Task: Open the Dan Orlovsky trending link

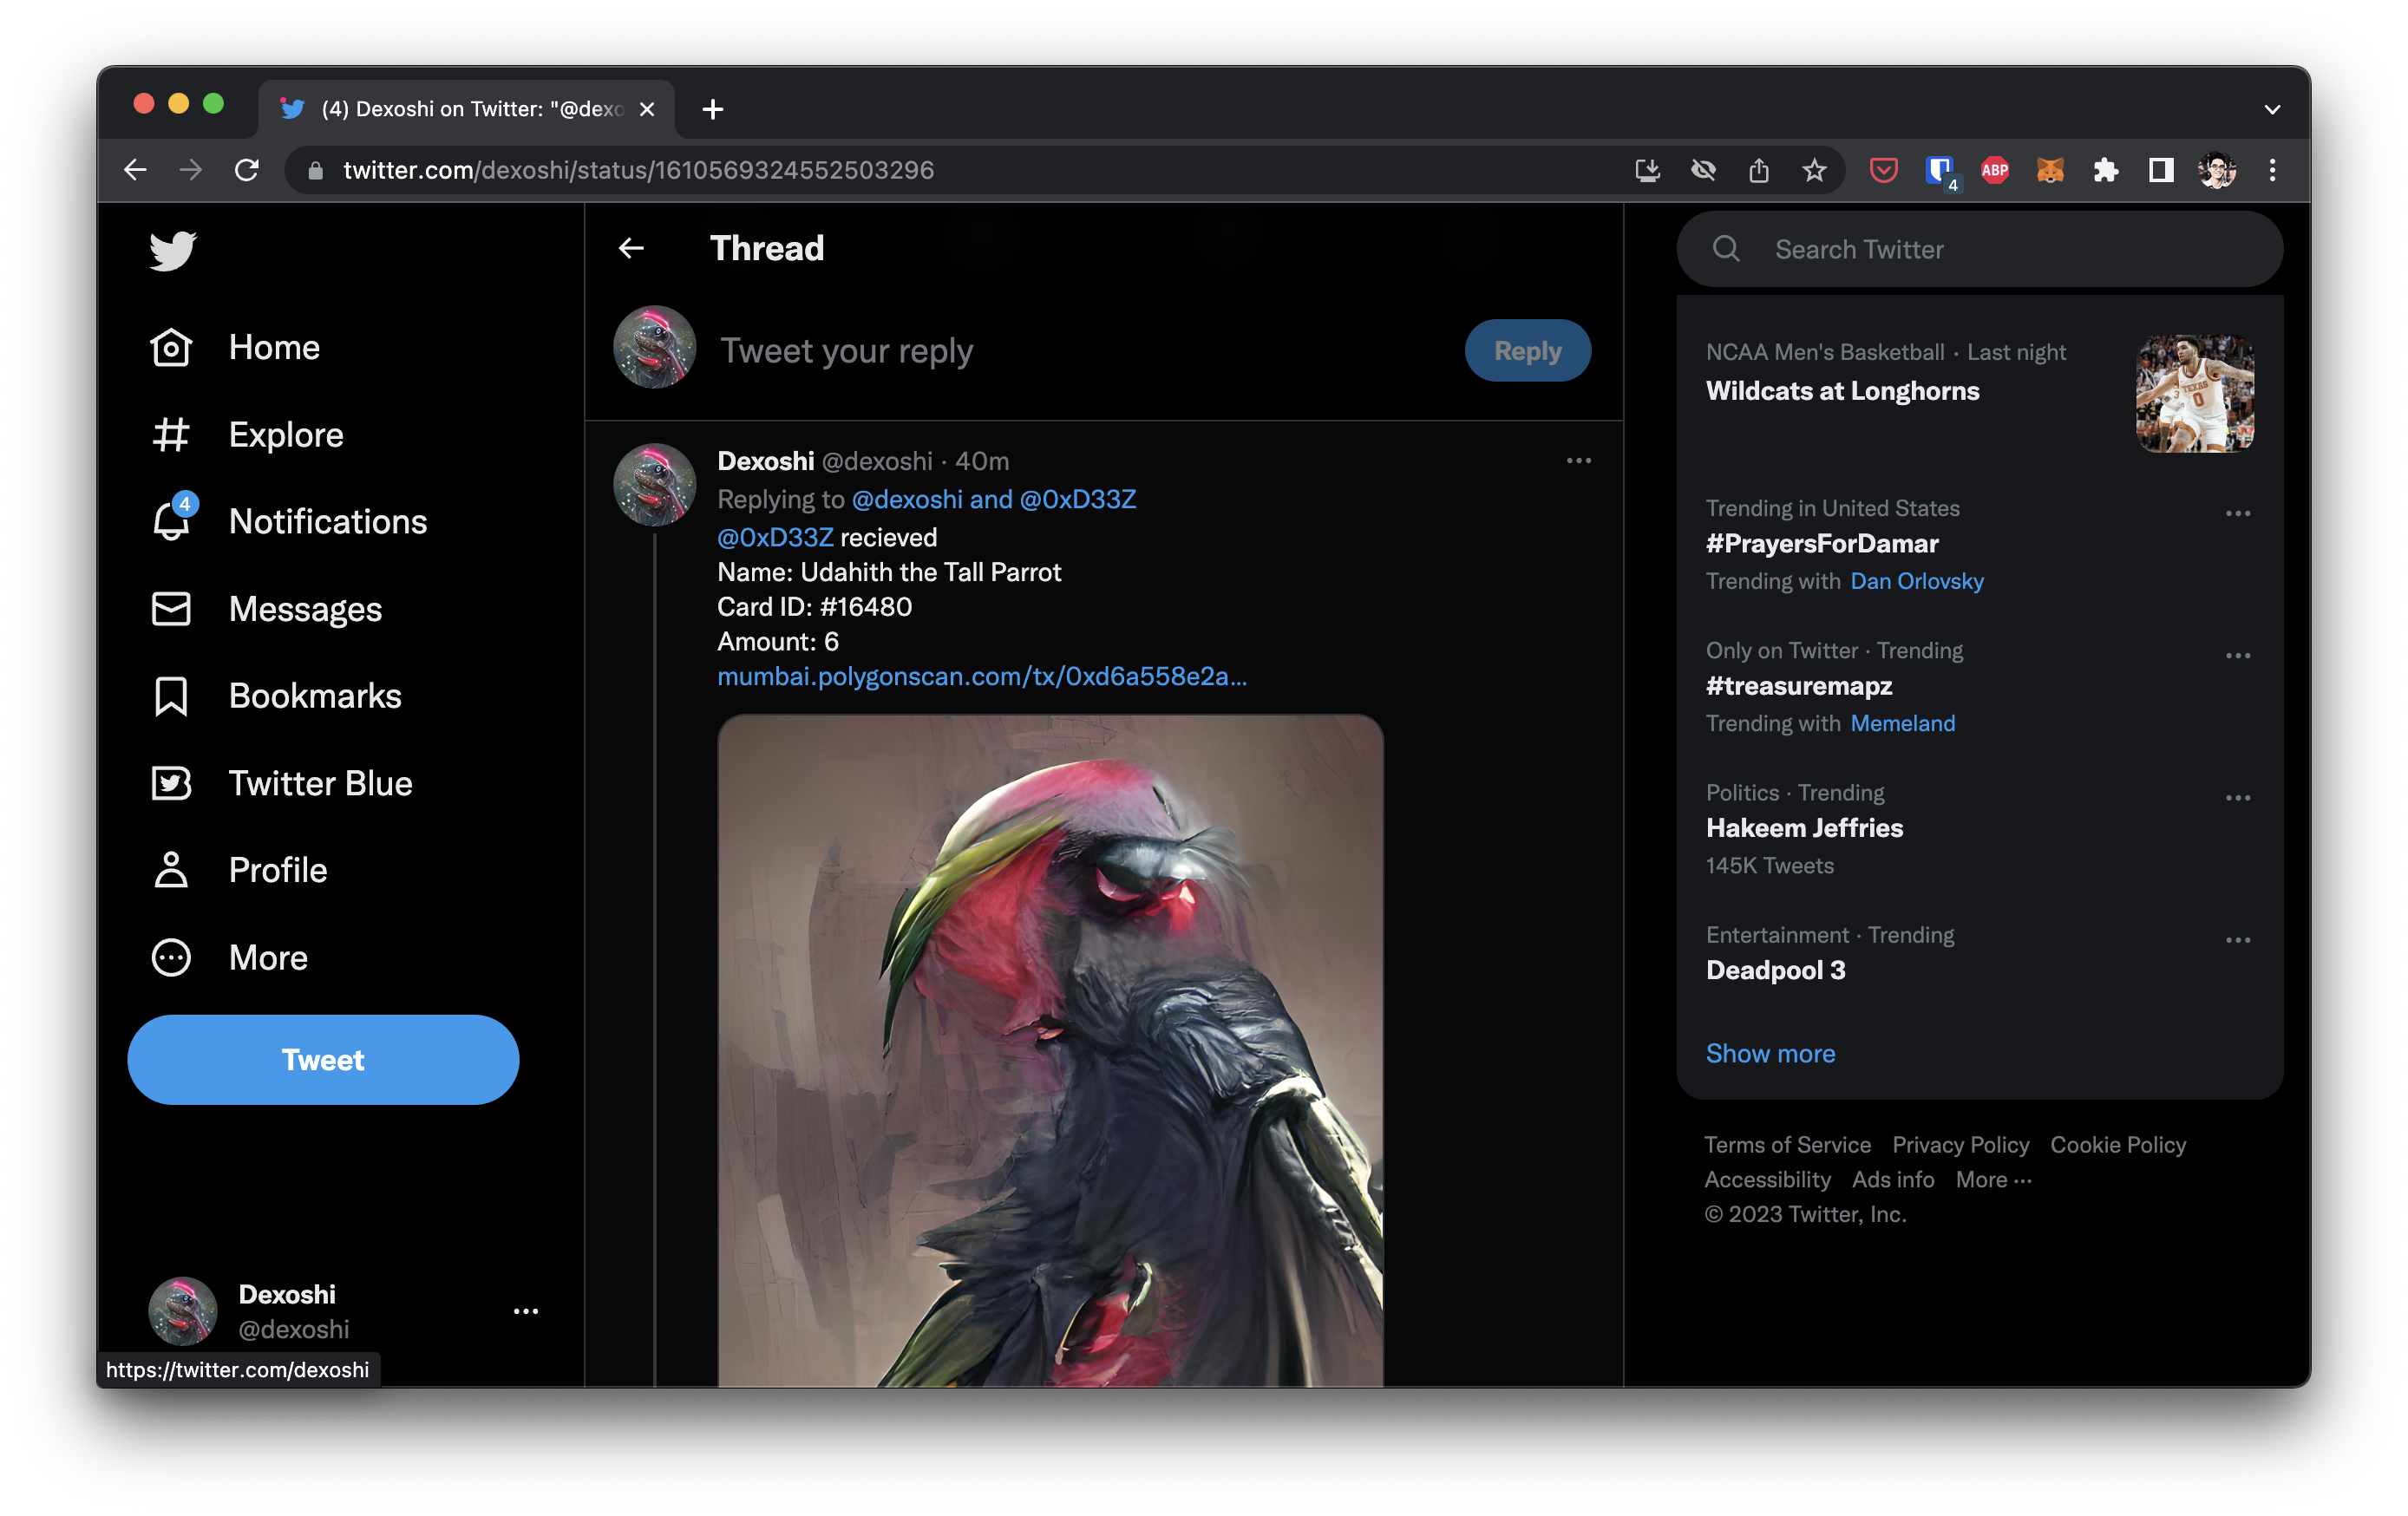Action: [x=1916, y=582]
